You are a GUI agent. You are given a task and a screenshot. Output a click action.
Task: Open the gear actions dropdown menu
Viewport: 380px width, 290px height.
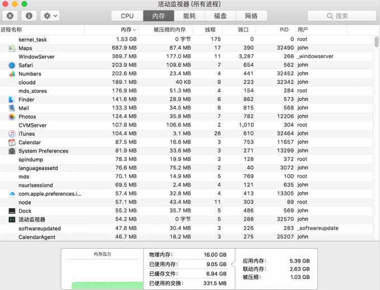tap(50, 16)
